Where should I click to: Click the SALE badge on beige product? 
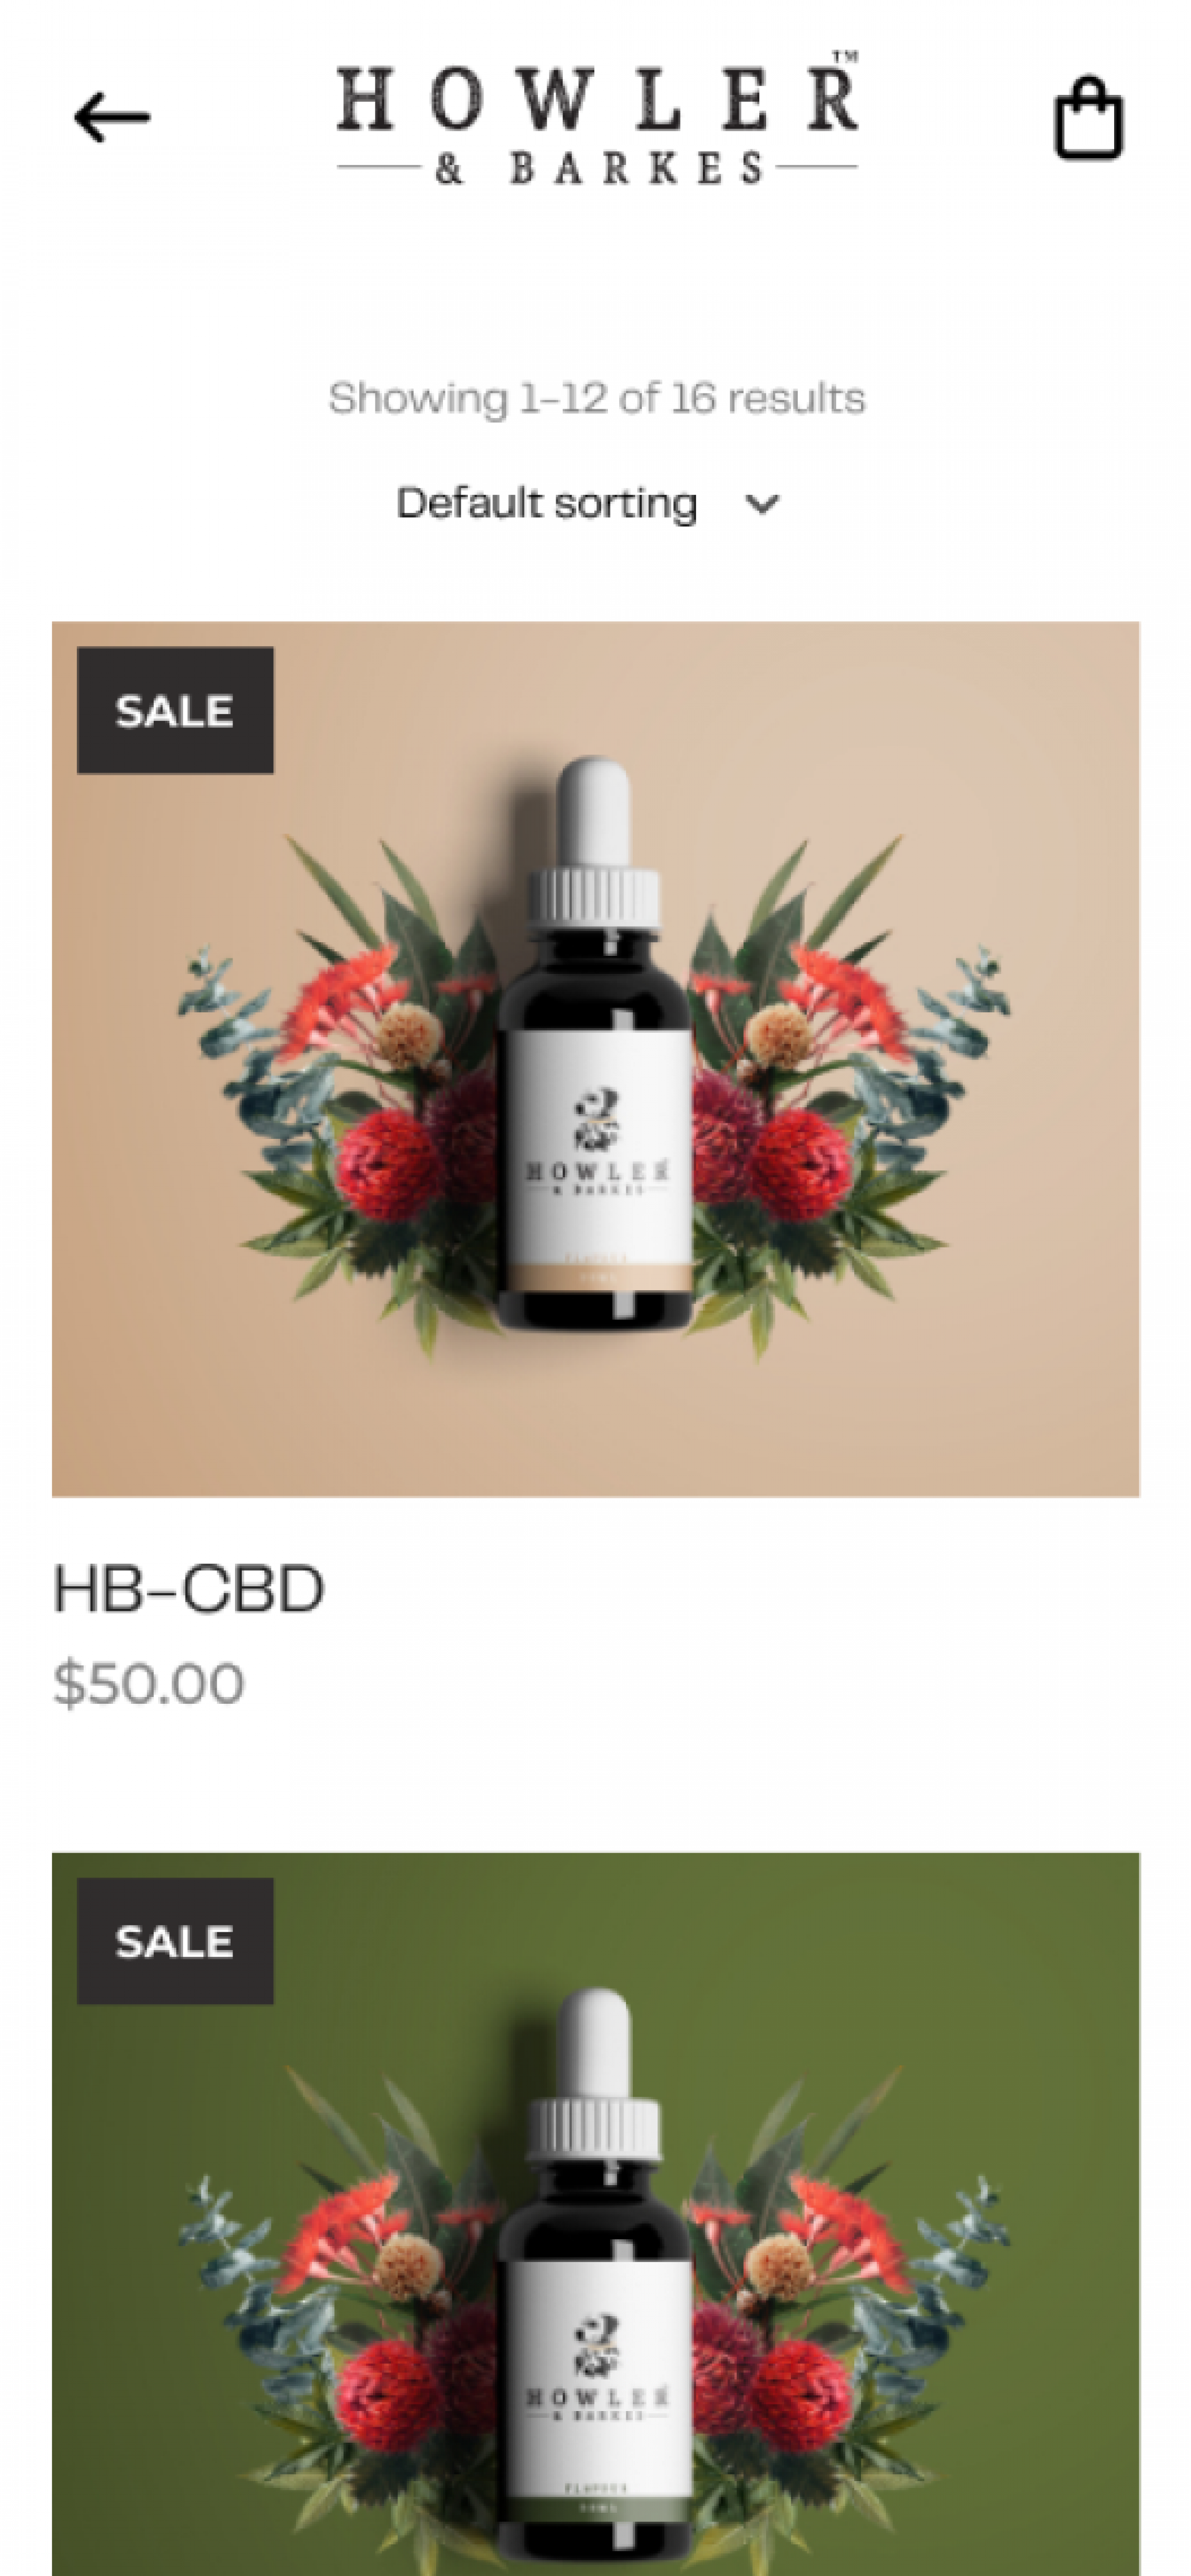tap(175, 710)
